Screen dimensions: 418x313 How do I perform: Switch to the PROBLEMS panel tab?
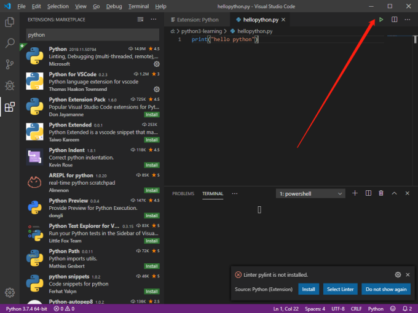(183, 194)
